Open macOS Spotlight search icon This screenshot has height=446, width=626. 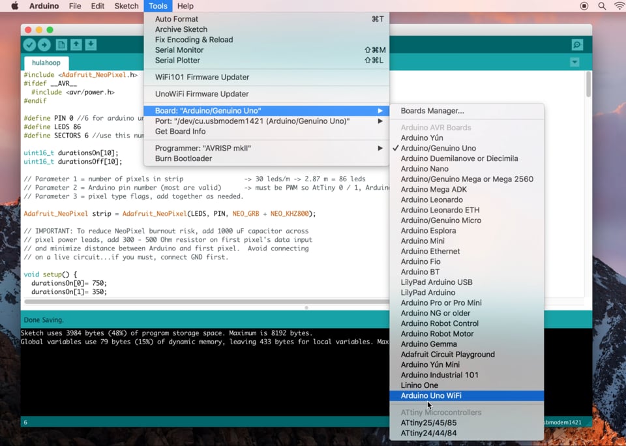(602, 6)
